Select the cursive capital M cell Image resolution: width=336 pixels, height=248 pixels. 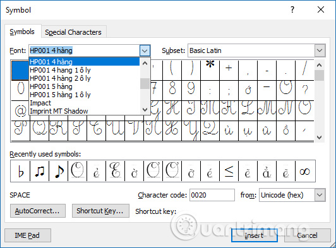[267, 110]
